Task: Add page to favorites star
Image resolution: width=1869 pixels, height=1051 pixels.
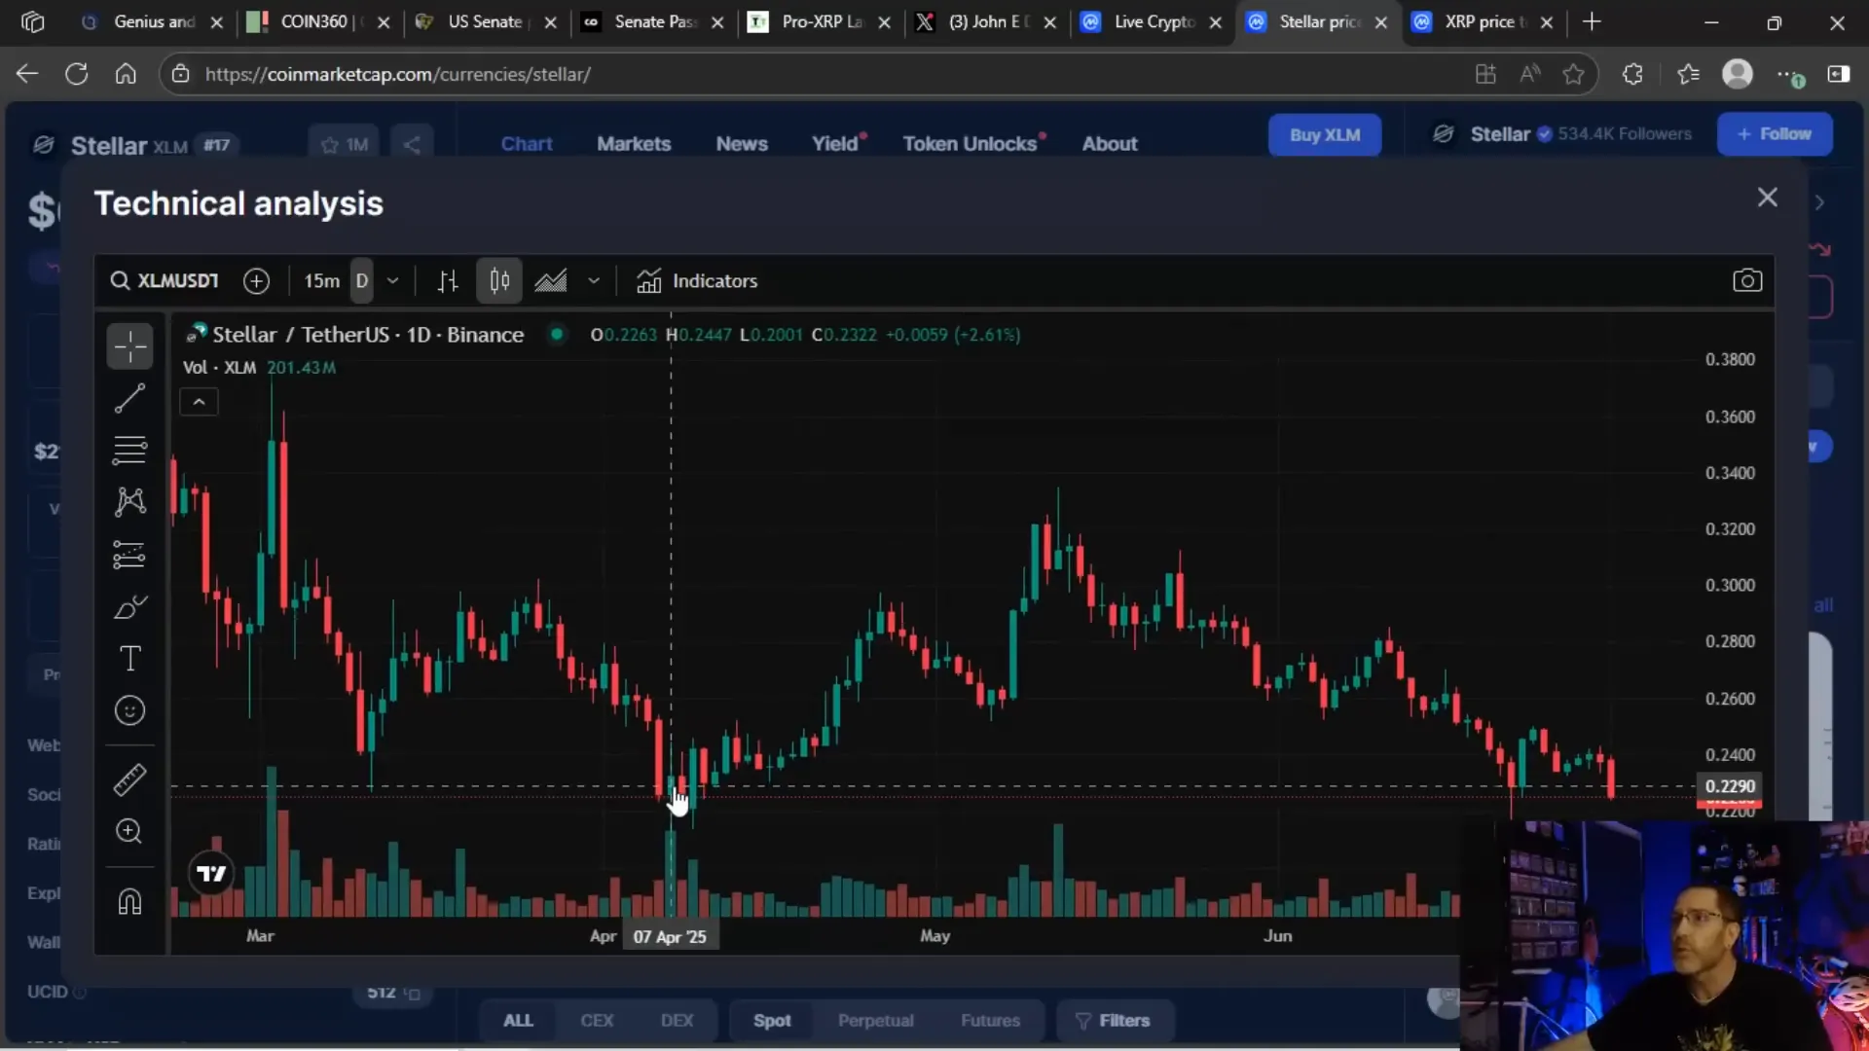Action: click(x=1573, y=74)
